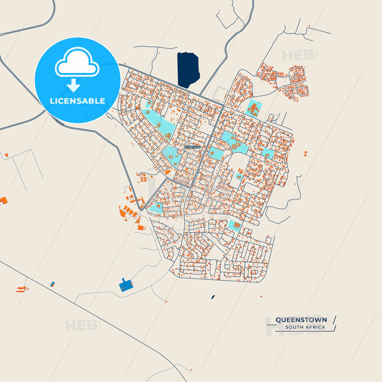Select the cyan park in southwest corner of town

[156, 208]
